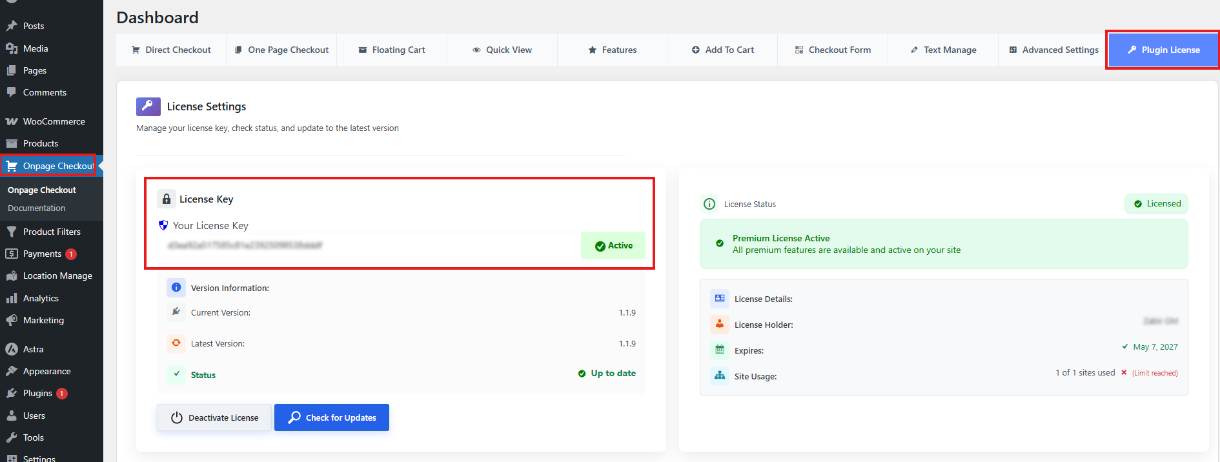Image resolution: width=1220 pixels, height=462 pixels.
Task: Open the Floating Cart tab
Action: click(x=392, y=50)
